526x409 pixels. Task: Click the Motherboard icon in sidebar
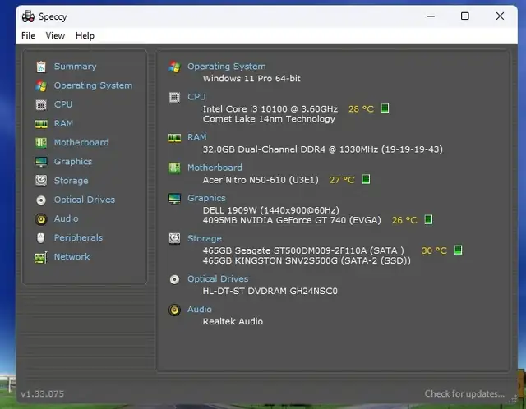click(x=41, y=143)
